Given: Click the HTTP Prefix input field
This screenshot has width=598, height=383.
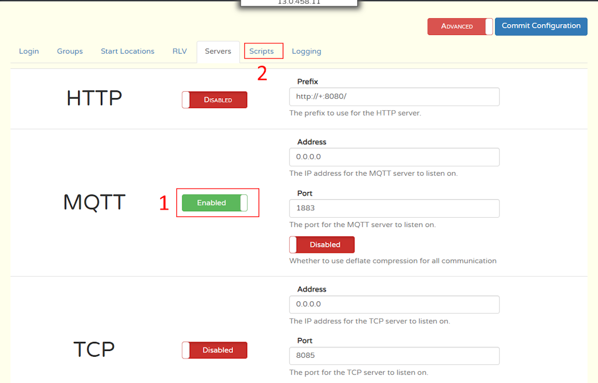Looking at the screenshot, I should coord(394,96).
